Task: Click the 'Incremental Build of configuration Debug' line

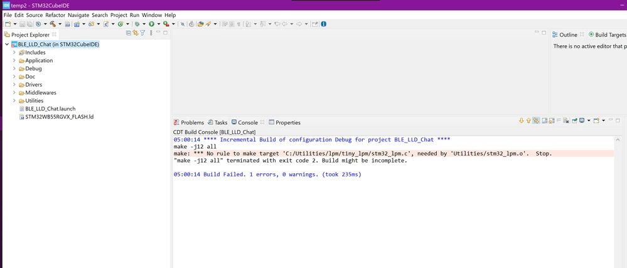Action: (x=312, y=139)
